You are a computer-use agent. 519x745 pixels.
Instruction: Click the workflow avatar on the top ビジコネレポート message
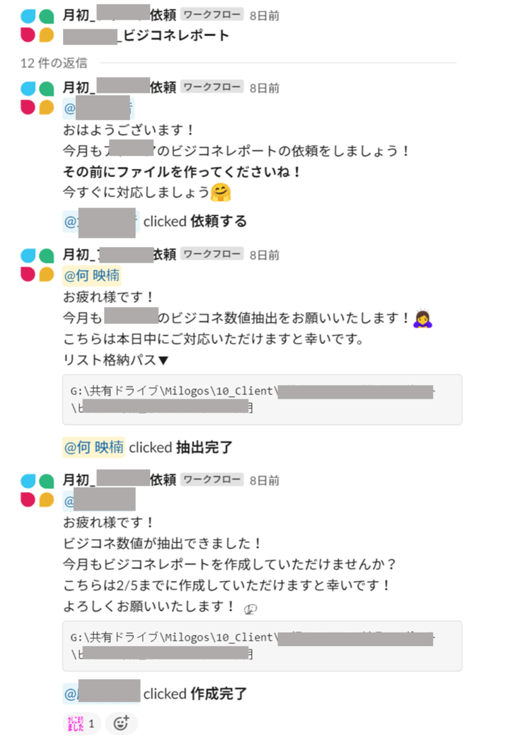tap(37, 26)
